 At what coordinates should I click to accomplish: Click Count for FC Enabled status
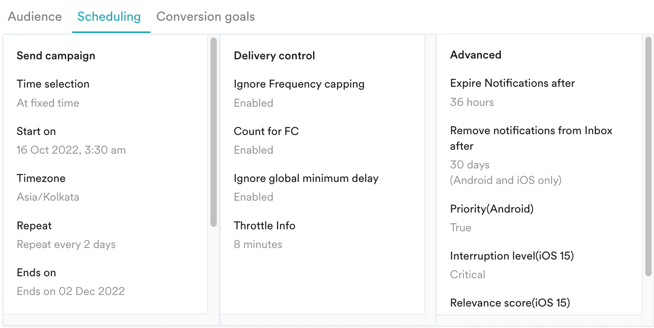253,150
